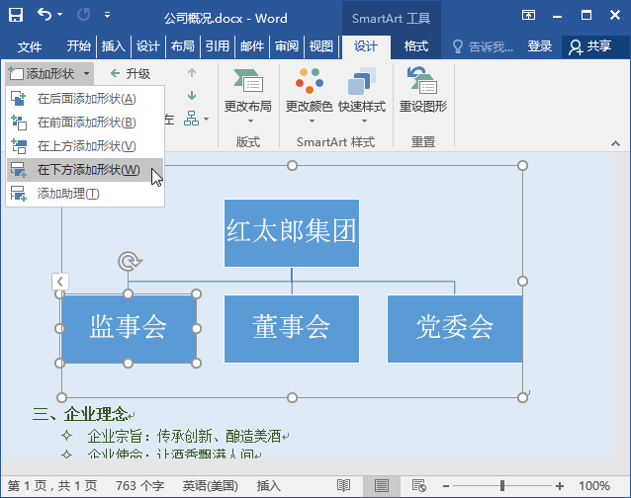Switch to Web Layout view icon
The width and height of the screenshot is (631, 498).
tap(419, 485)
